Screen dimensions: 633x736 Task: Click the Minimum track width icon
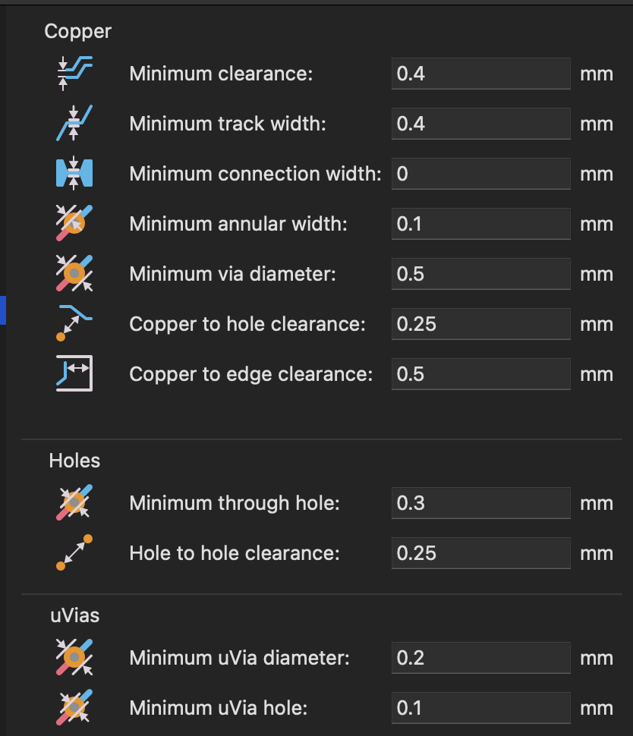[x=74, y=124]
